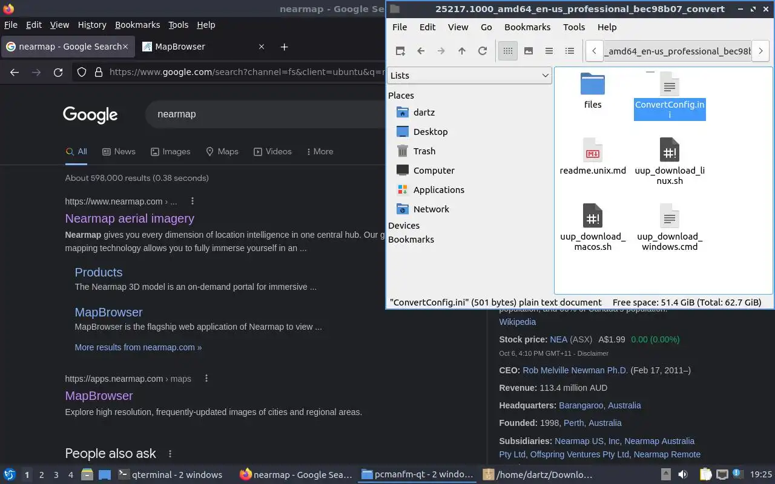The height and width of the screenshot is (484, 775).
Task: Open Bookmarks menu in the file manager
Action: (527, 27)
